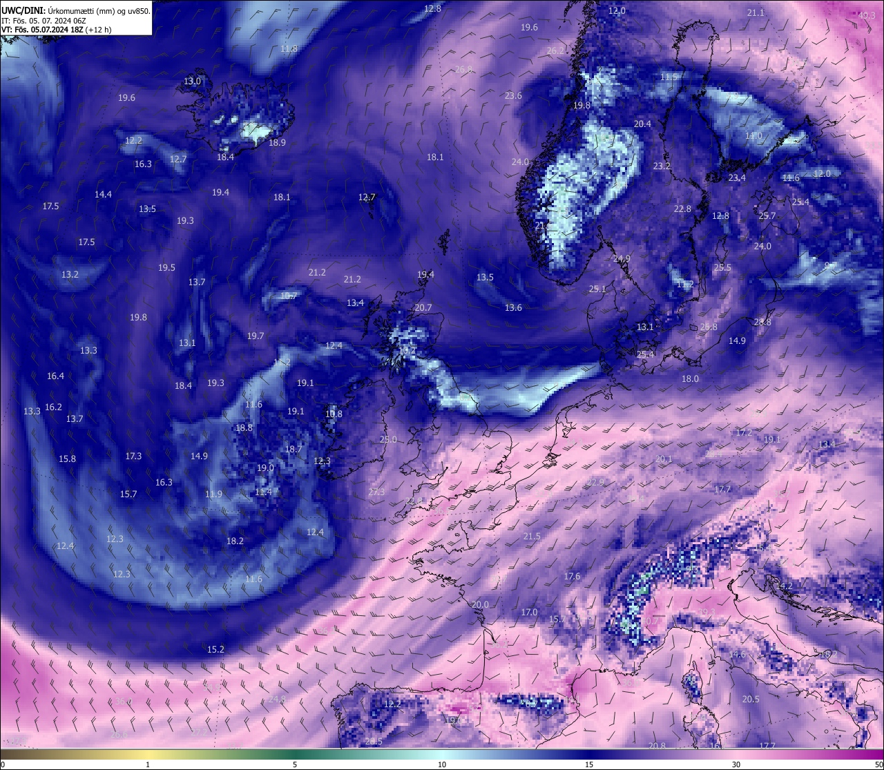Click the 27.3 value label
This screenshot has width=884, height=770.
tap(376, 492)
